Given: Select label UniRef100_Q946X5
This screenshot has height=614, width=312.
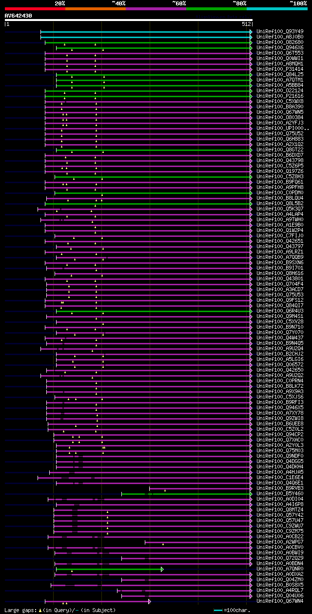Looking at the screenshot, I should [280, 408].
